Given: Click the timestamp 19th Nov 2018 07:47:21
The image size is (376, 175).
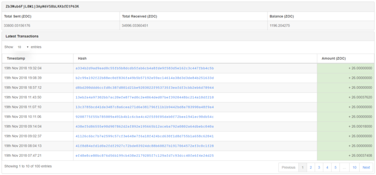Looking at the screenshot, I should coord(23,156).
